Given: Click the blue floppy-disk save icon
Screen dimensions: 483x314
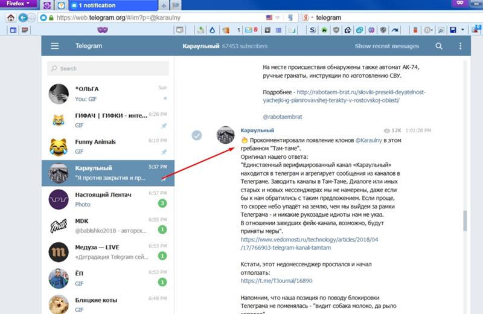Looking at the screenshot, I should click(x=453, y=30).
